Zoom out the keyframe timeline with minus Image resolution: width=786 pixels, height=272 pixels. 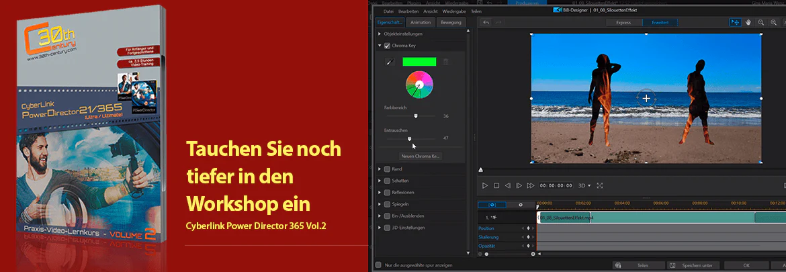pos(480,254)
